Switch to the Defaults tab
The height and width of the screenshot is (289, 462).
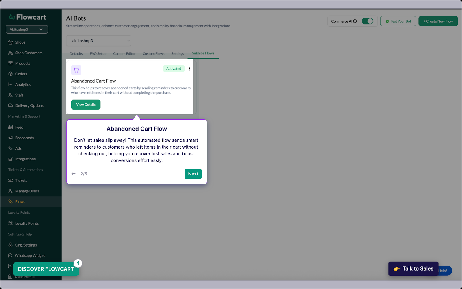[x=76, y=54]
